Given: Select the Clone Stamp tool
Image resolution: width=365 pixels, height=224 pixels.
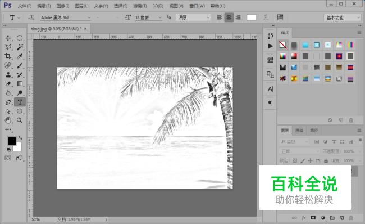Looking at the screenshot, I should [8, 75].
